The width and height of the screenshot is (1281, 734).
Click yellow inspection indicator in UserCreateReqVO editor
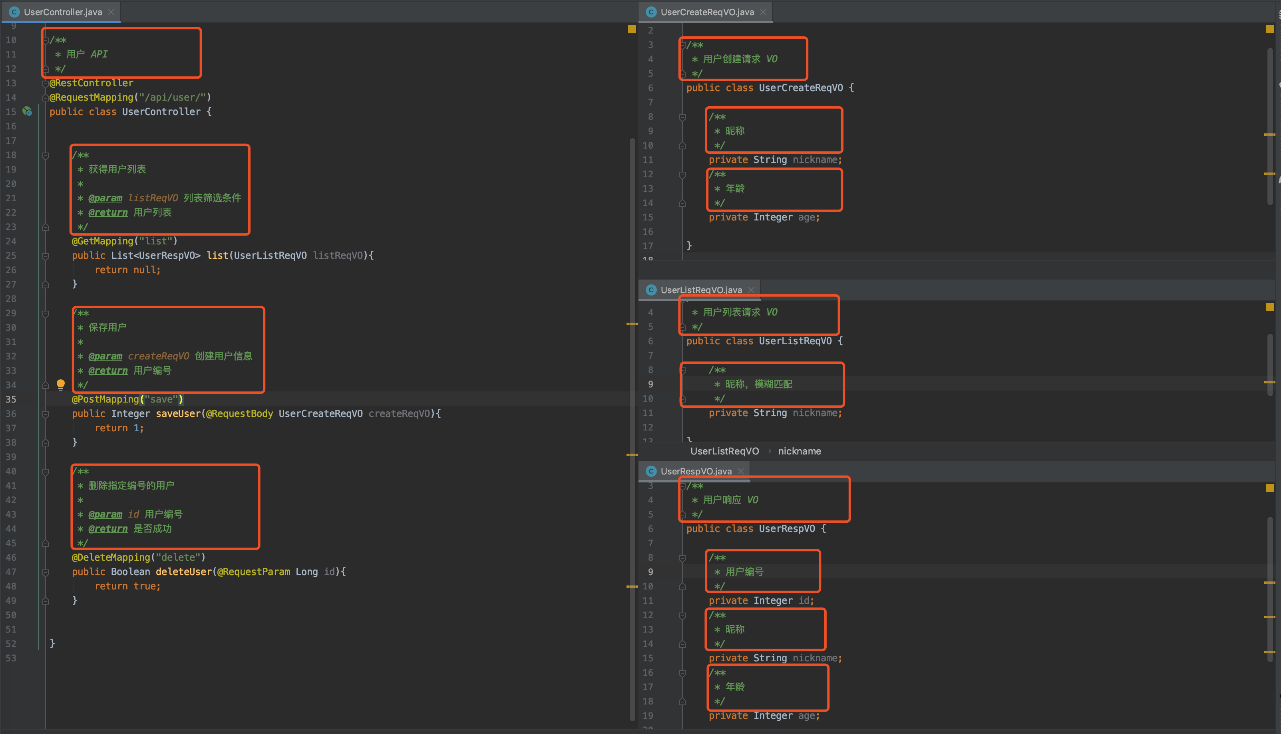[x=1269, y=29]
